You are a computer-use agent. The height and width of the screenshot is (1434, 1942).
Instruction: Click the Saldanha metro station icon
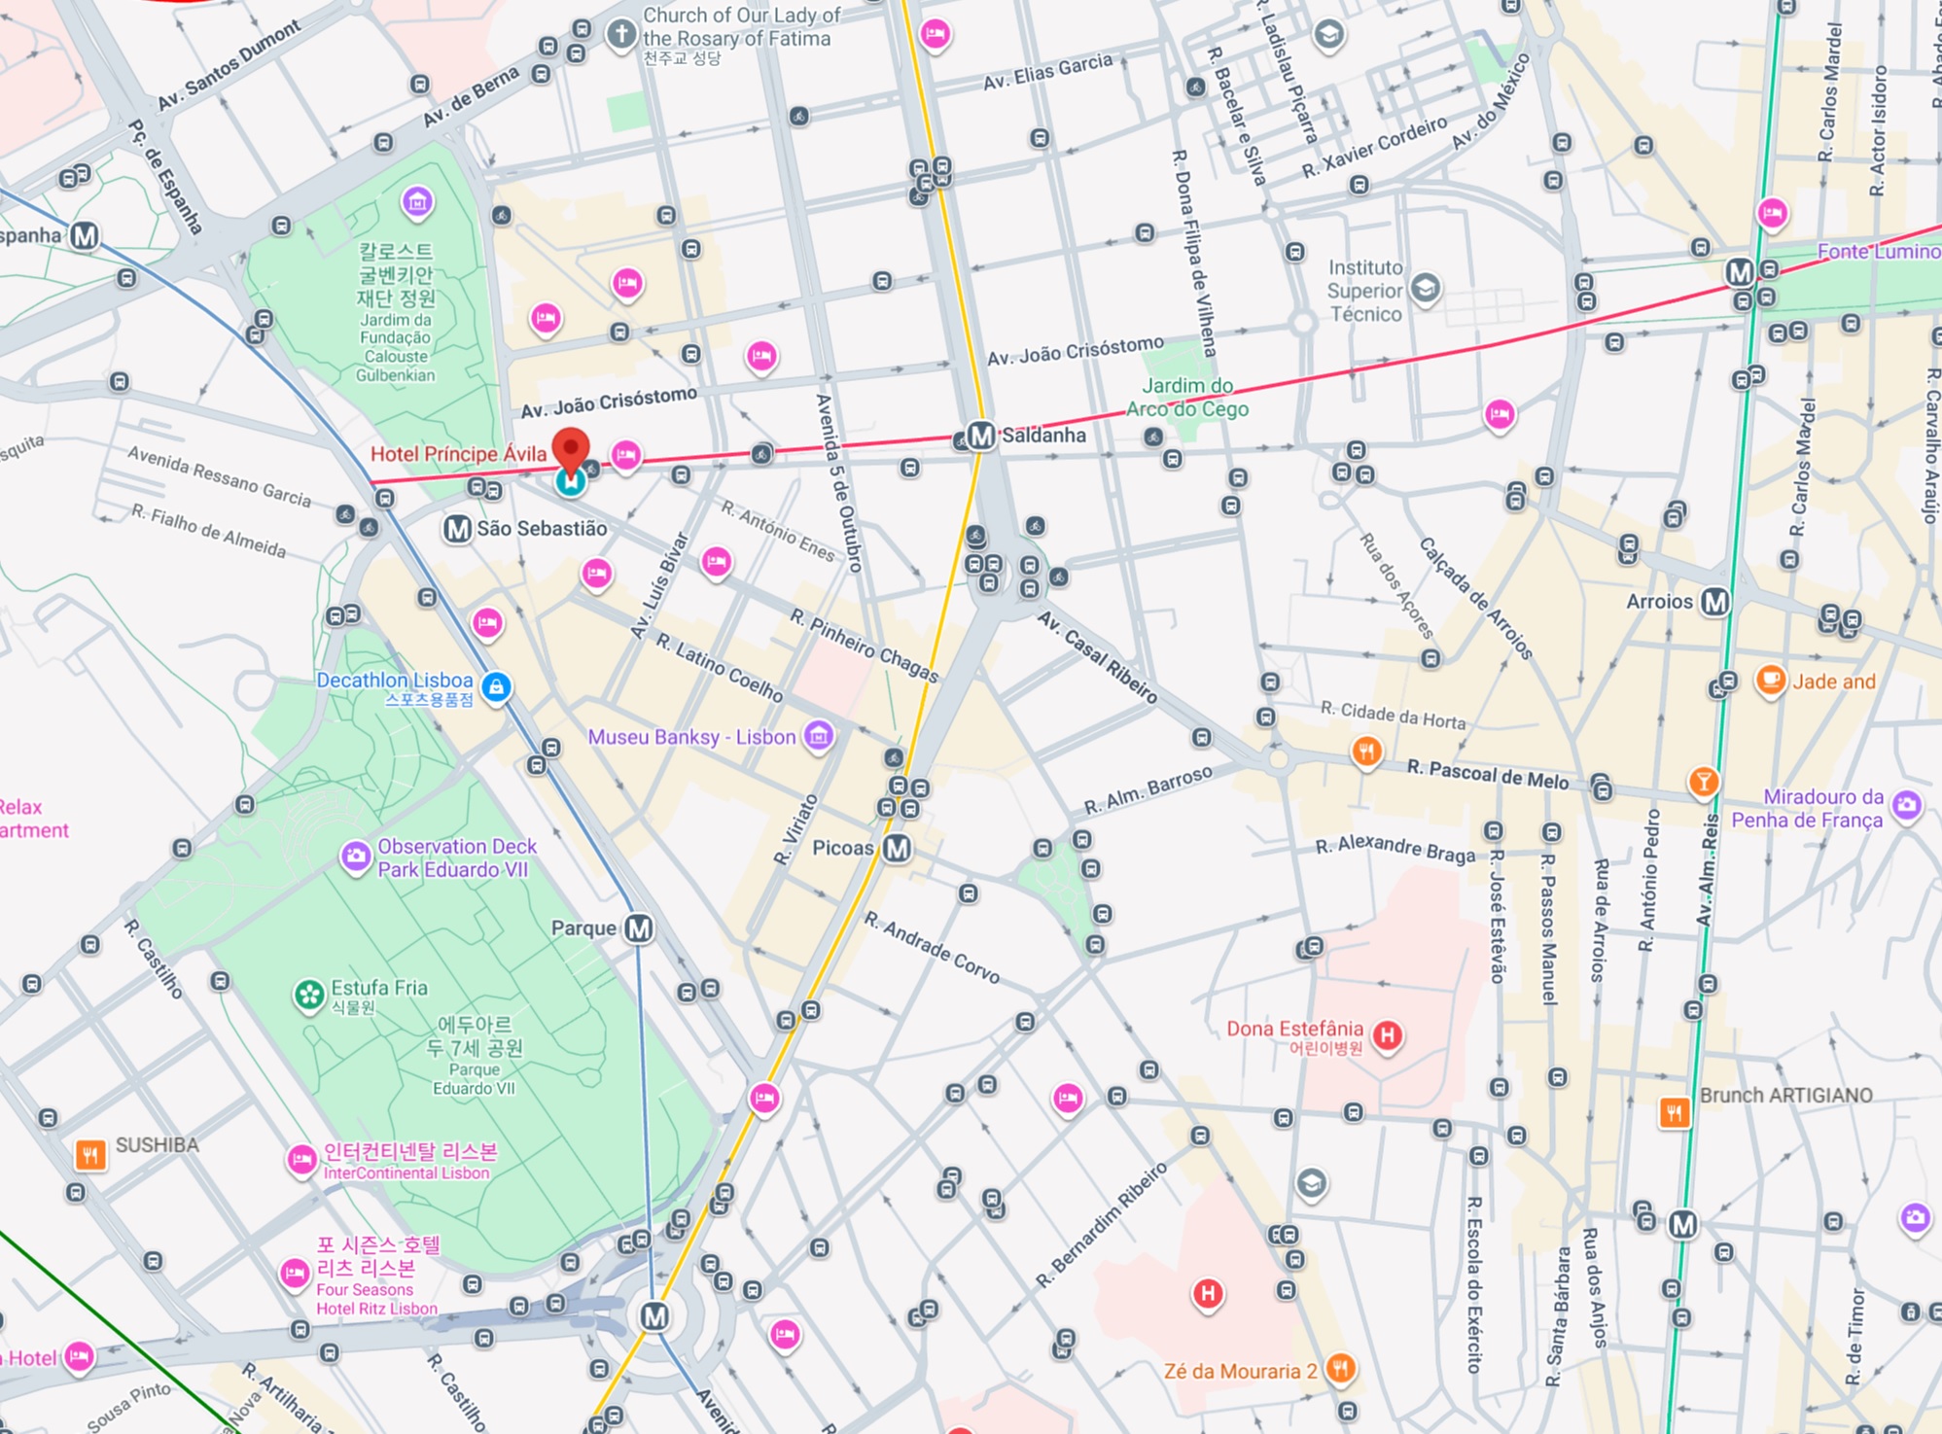[981, 436]
